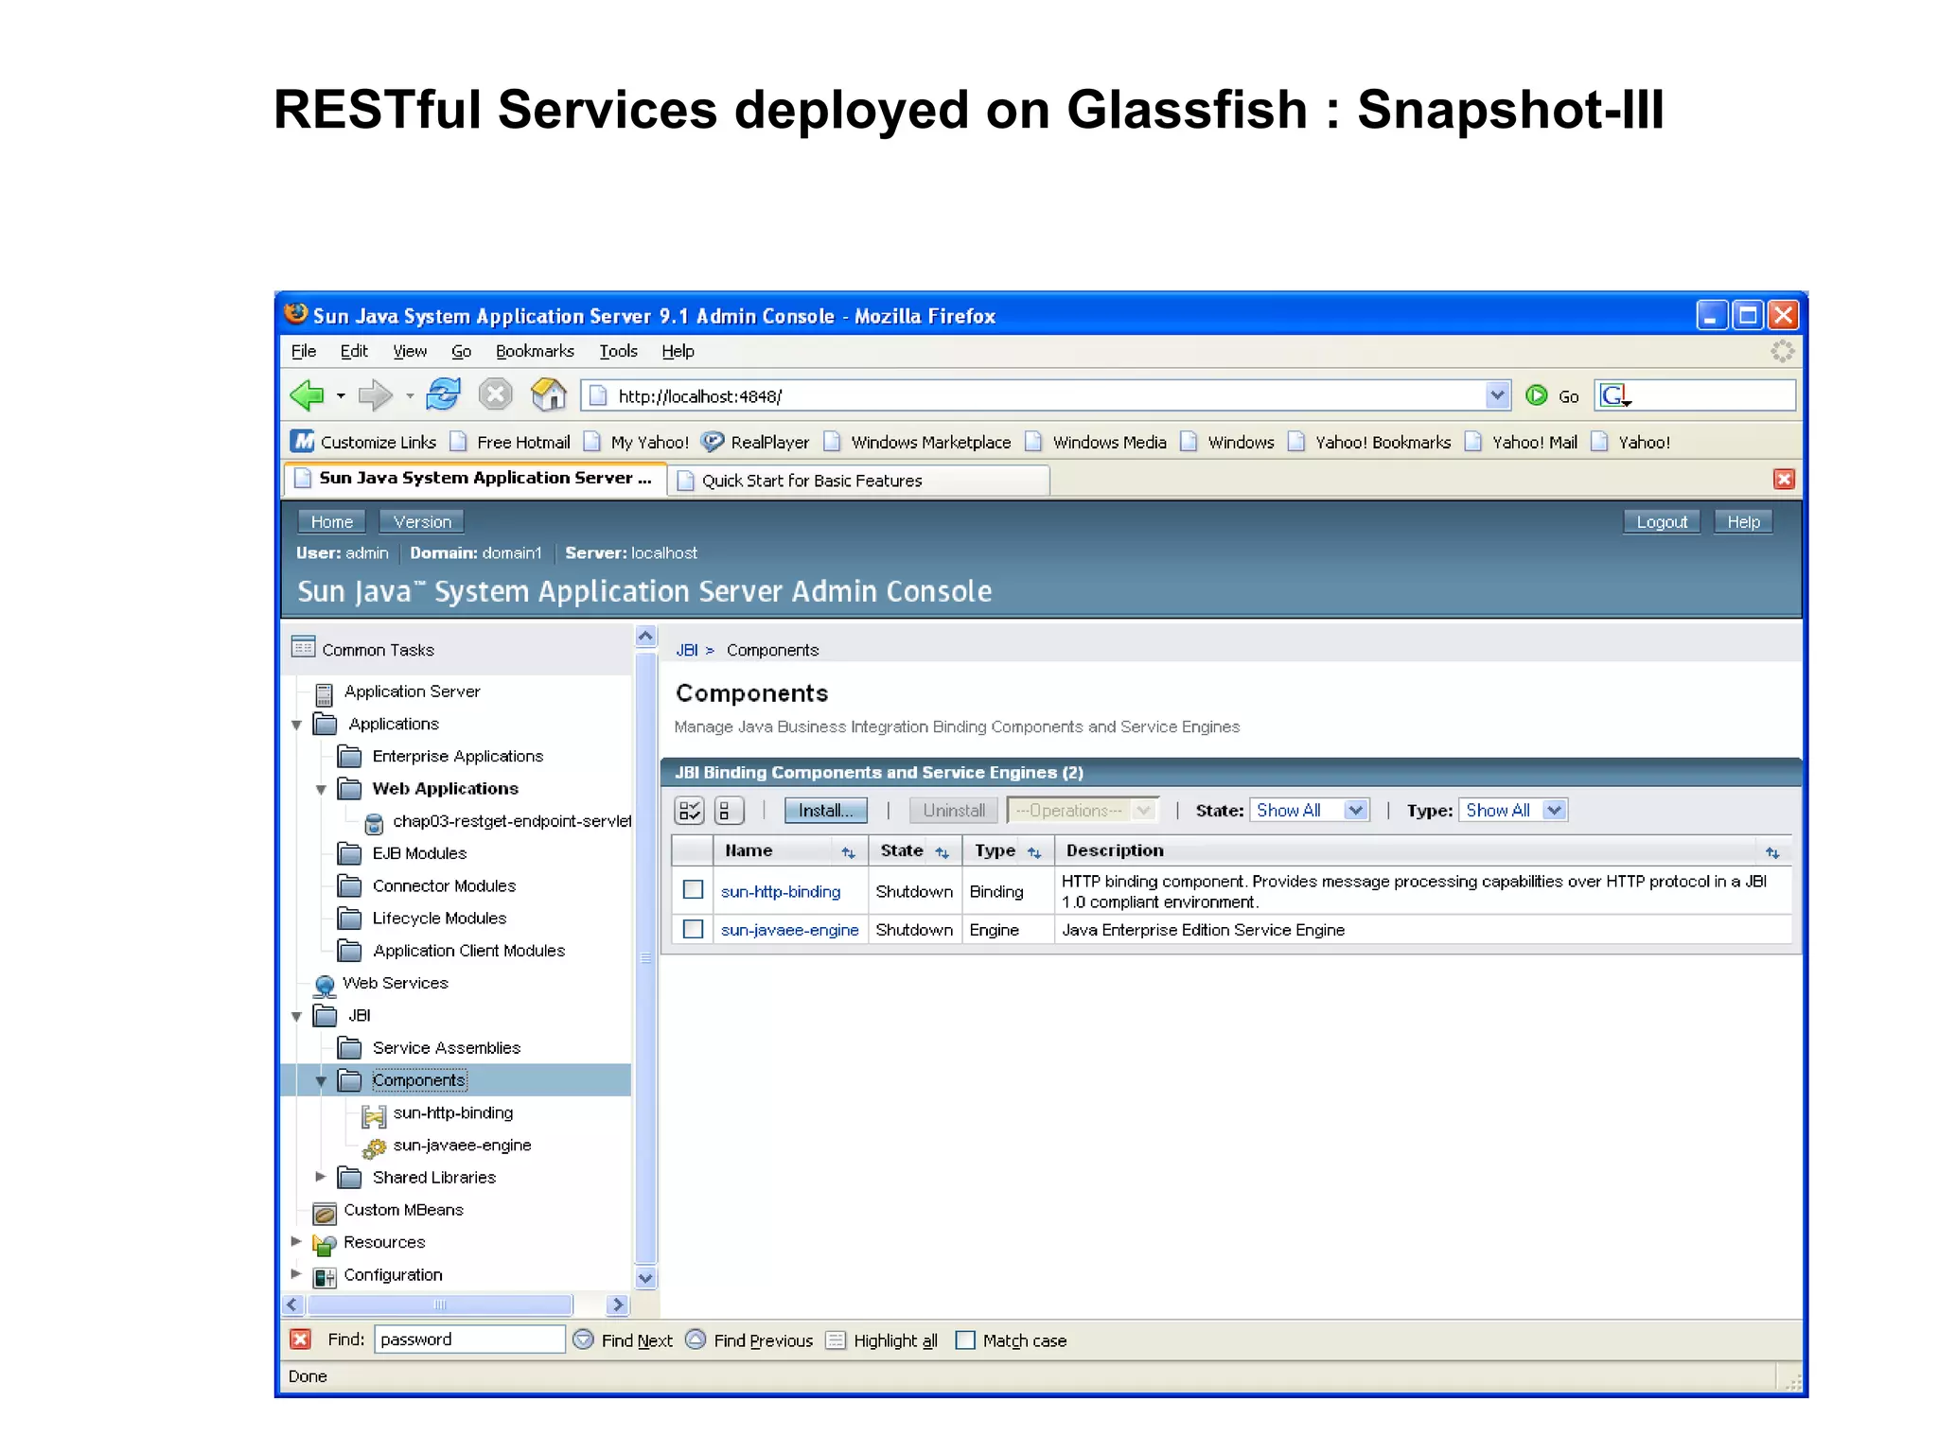Open the Web Services tree node
The width and height of the screenshot is (1938, 1453).
tap(395, 983)
